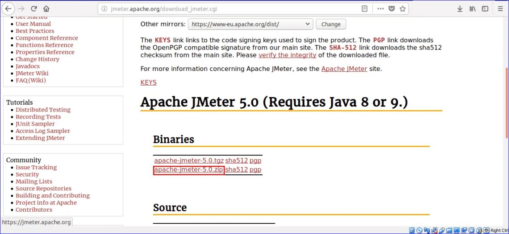Click the VirtualBox hard disk indicator
Image resolution: width=509 pixels, height=234 pixels.
click(412, 230)
